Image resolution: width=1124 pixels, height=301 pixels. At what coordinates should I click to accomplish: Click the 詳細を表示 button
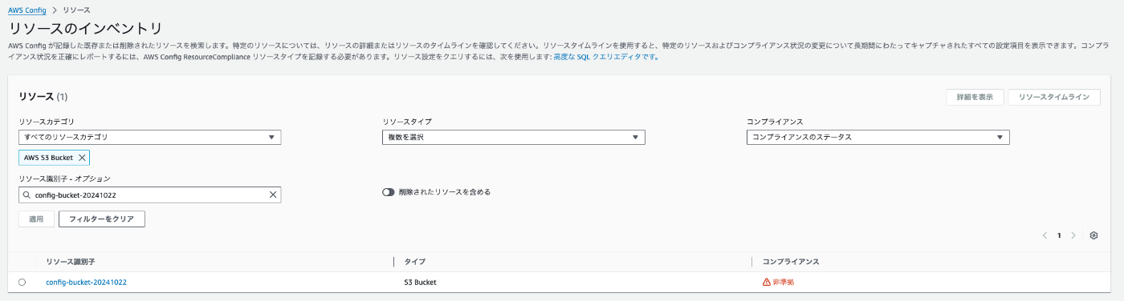tap(975, 97)
